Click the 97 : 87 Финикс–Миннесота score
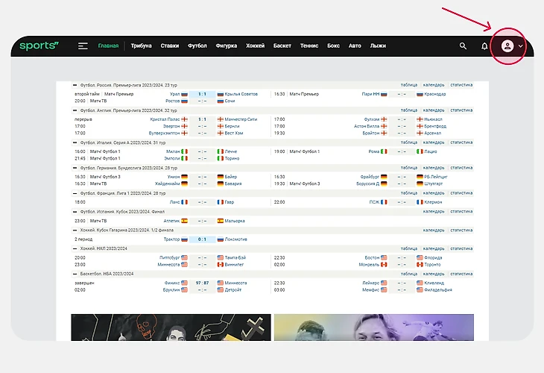Viewport: 544px width, 373px height. pos(201,283)
